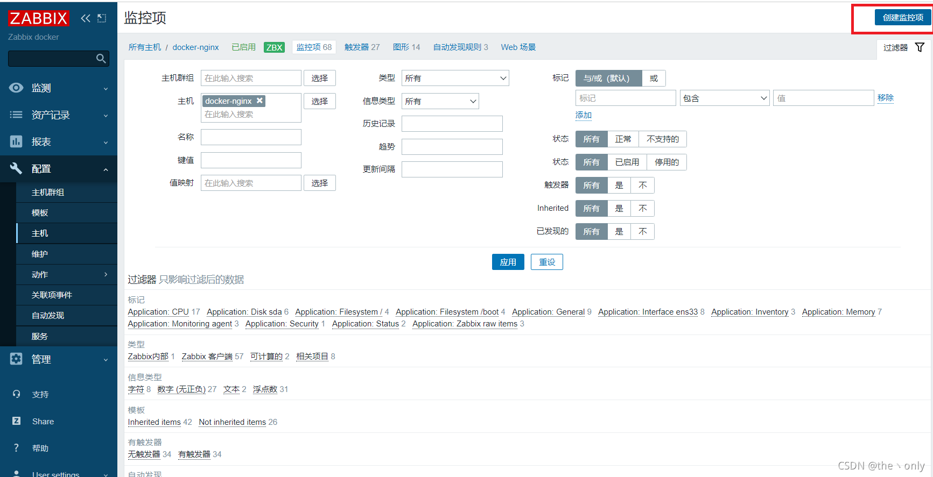Click the gear icon for 管理
This screenshot has width=933, height=477.
(x=16, y=359)
